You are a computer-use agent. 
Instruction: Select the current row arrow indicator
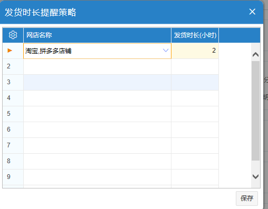pyautogui.click(x=9, y=51)
